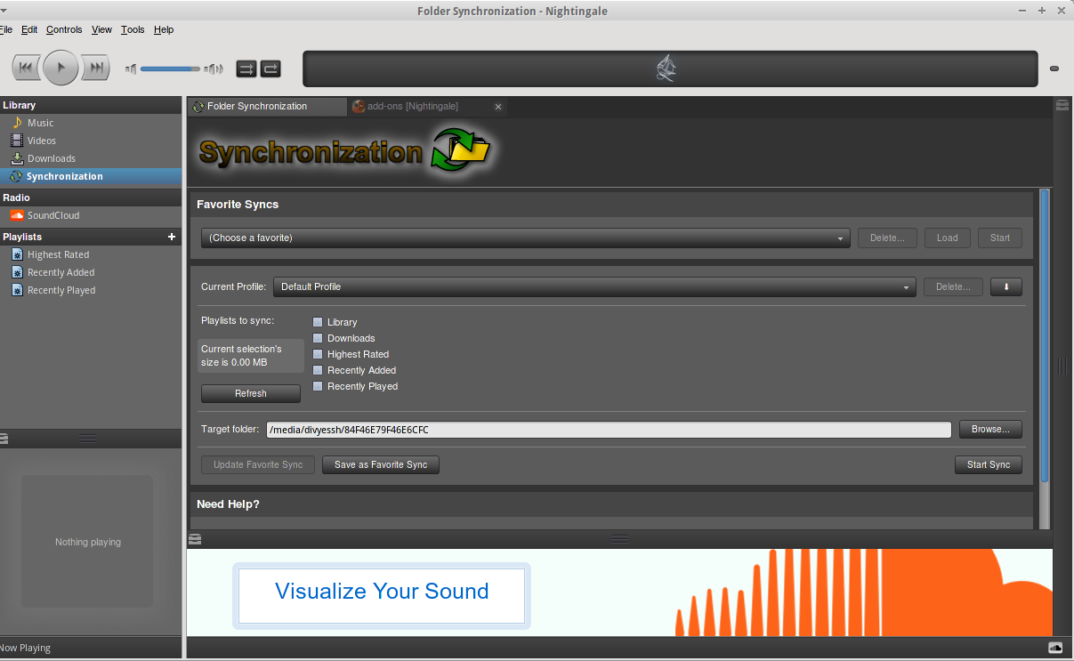
Task: Click the current selection size text
Action: [241, 356]
